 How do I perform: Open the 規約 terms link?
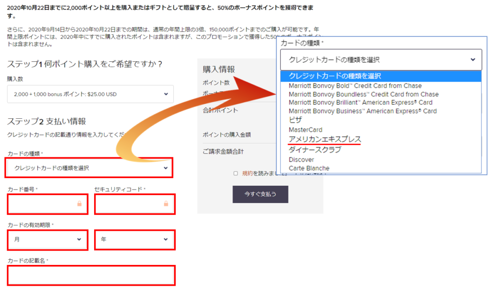pyautogui.click(x=247, y=173)
